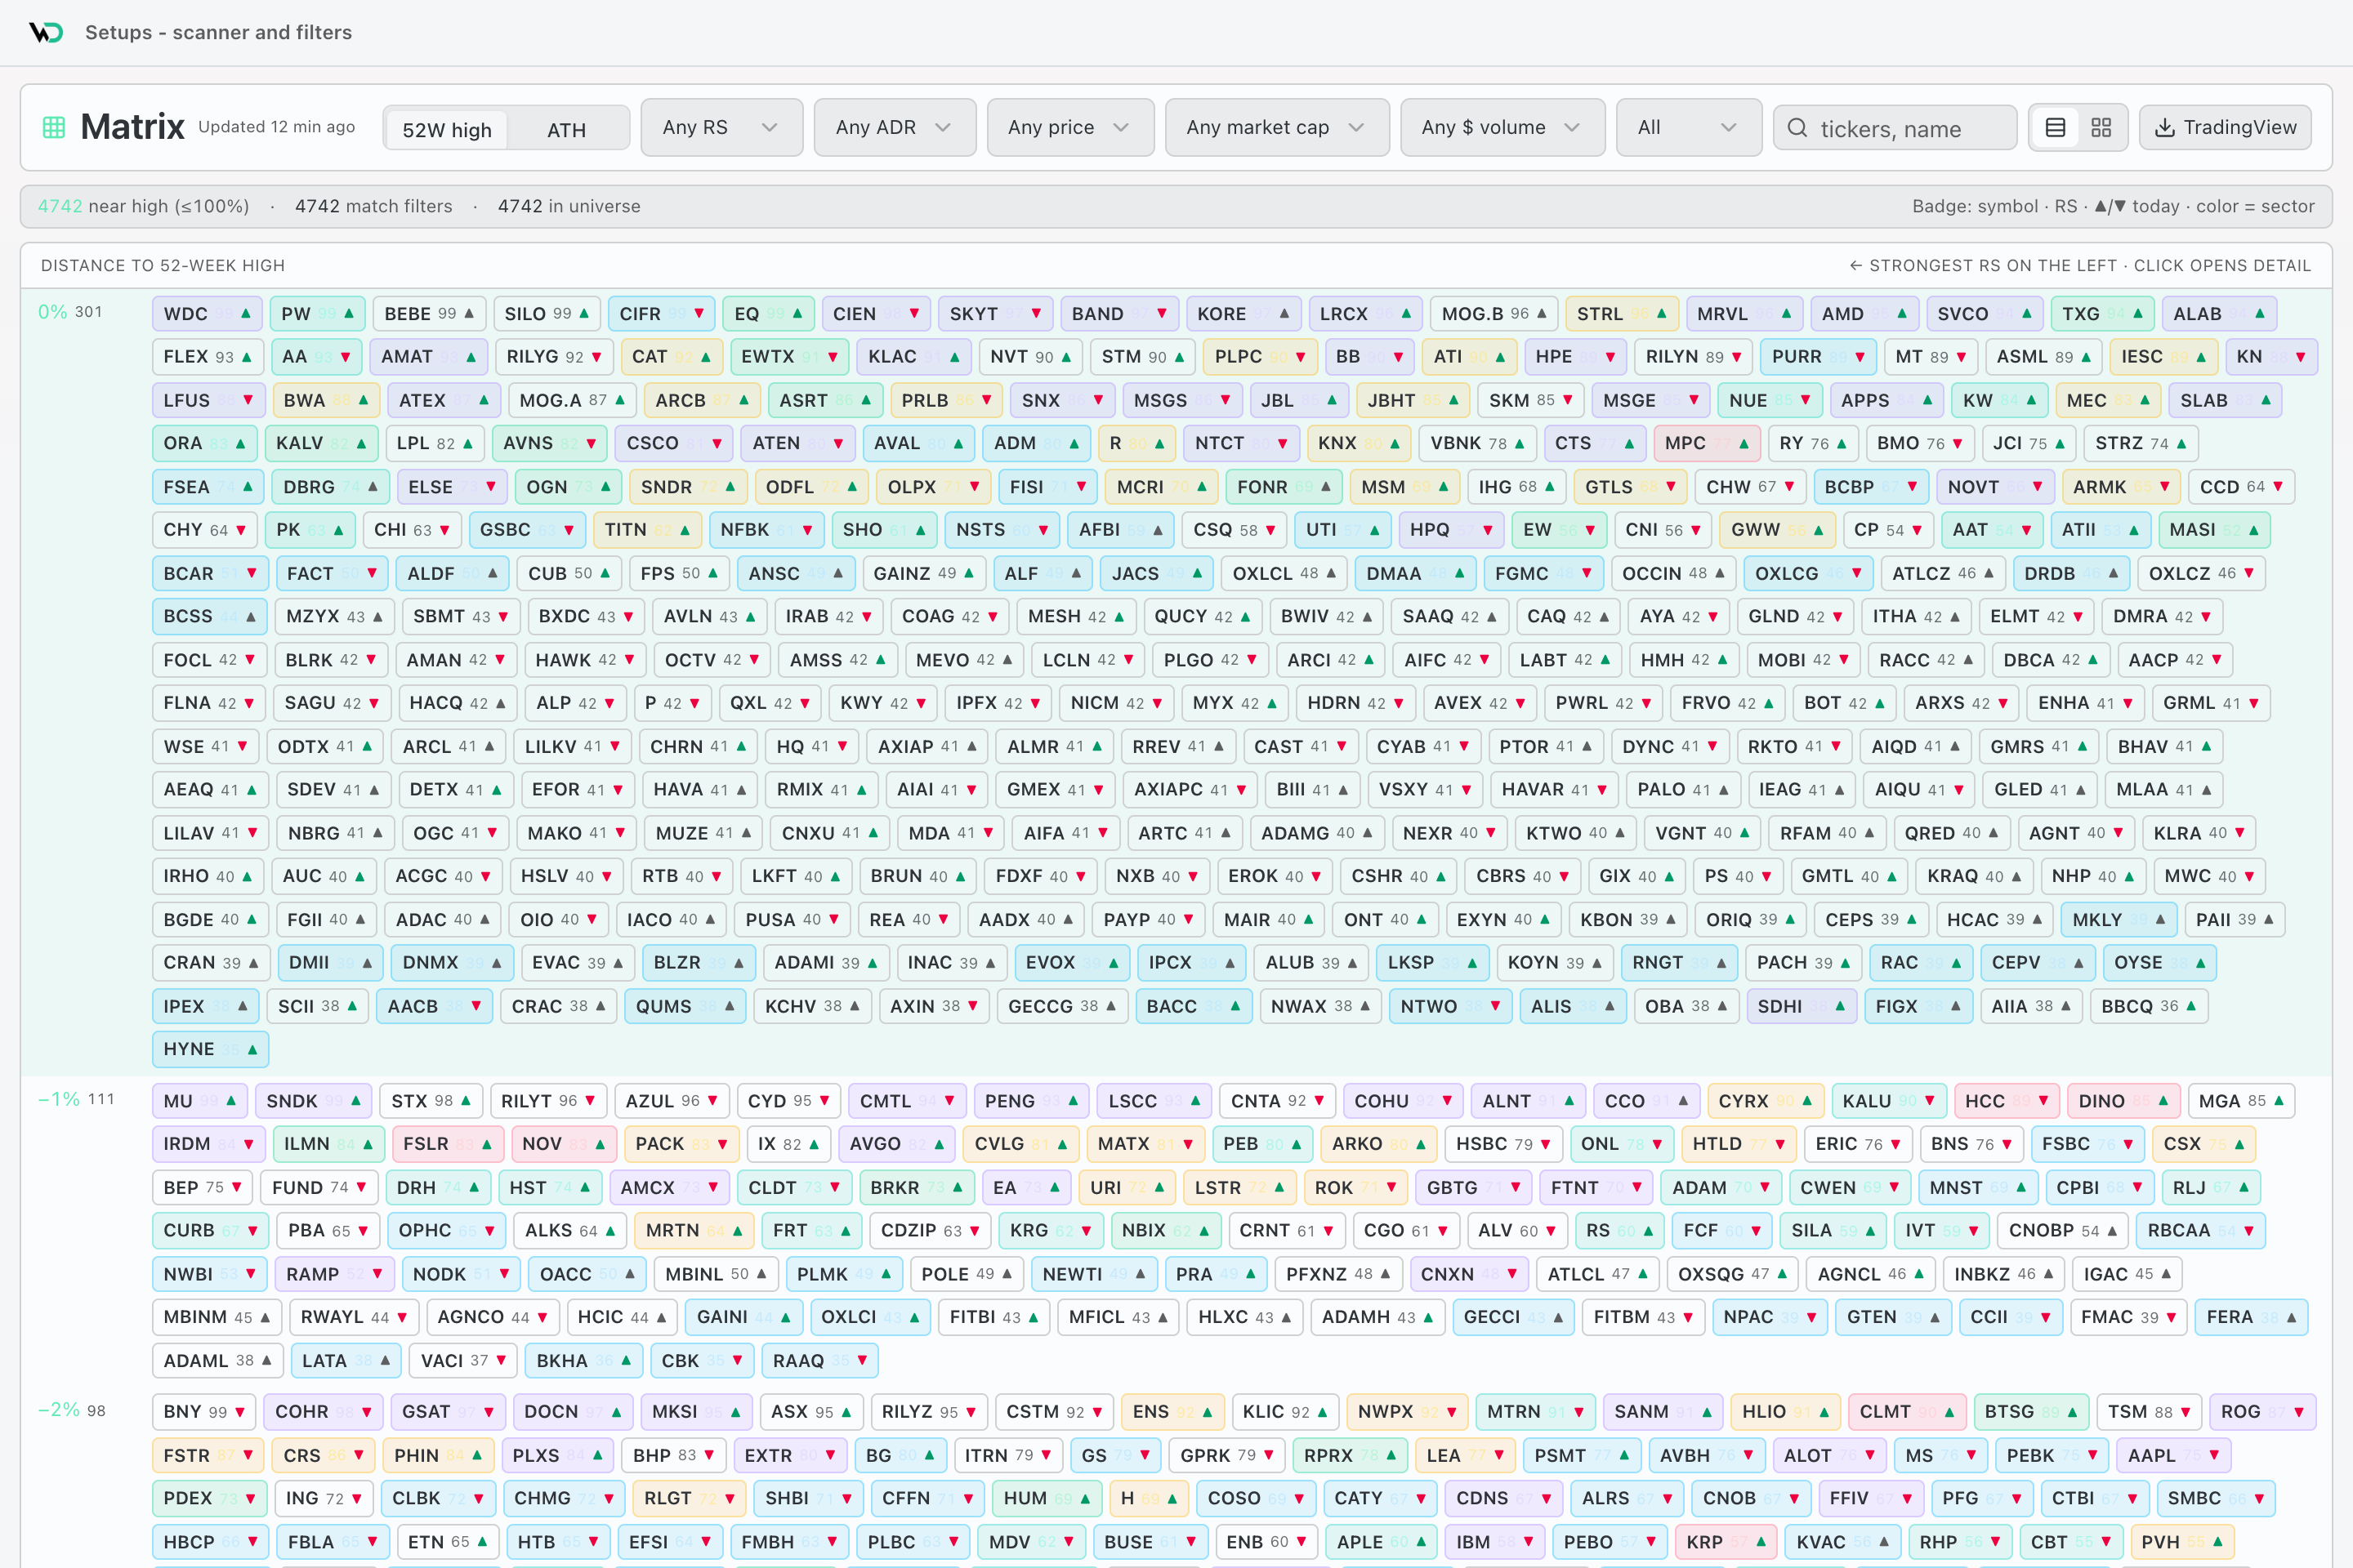Switch to grid view layout icon
2353x1568 pixels.
[2101, 128]
